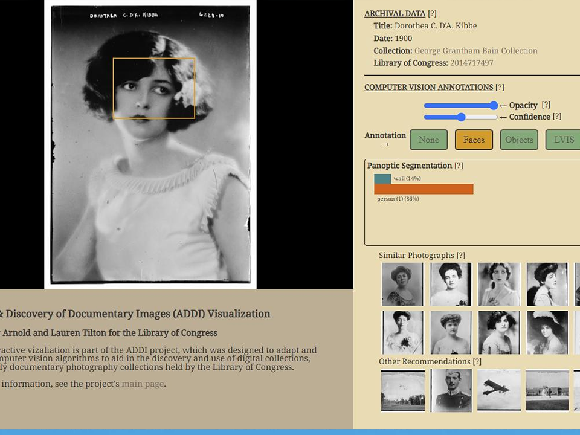Screen dimensions: 580x435
Task: Follow the project's main page link
Action: pyautogui.click(x=143, y=384)
